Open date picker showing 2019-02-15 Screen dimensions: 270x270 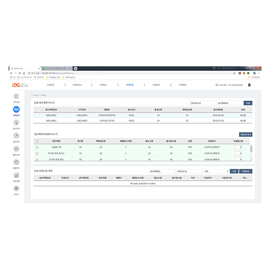[x=189, y=171]
